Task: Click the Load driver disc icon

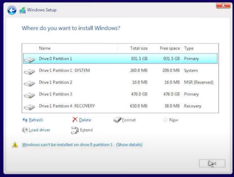Action: (25, 130)
